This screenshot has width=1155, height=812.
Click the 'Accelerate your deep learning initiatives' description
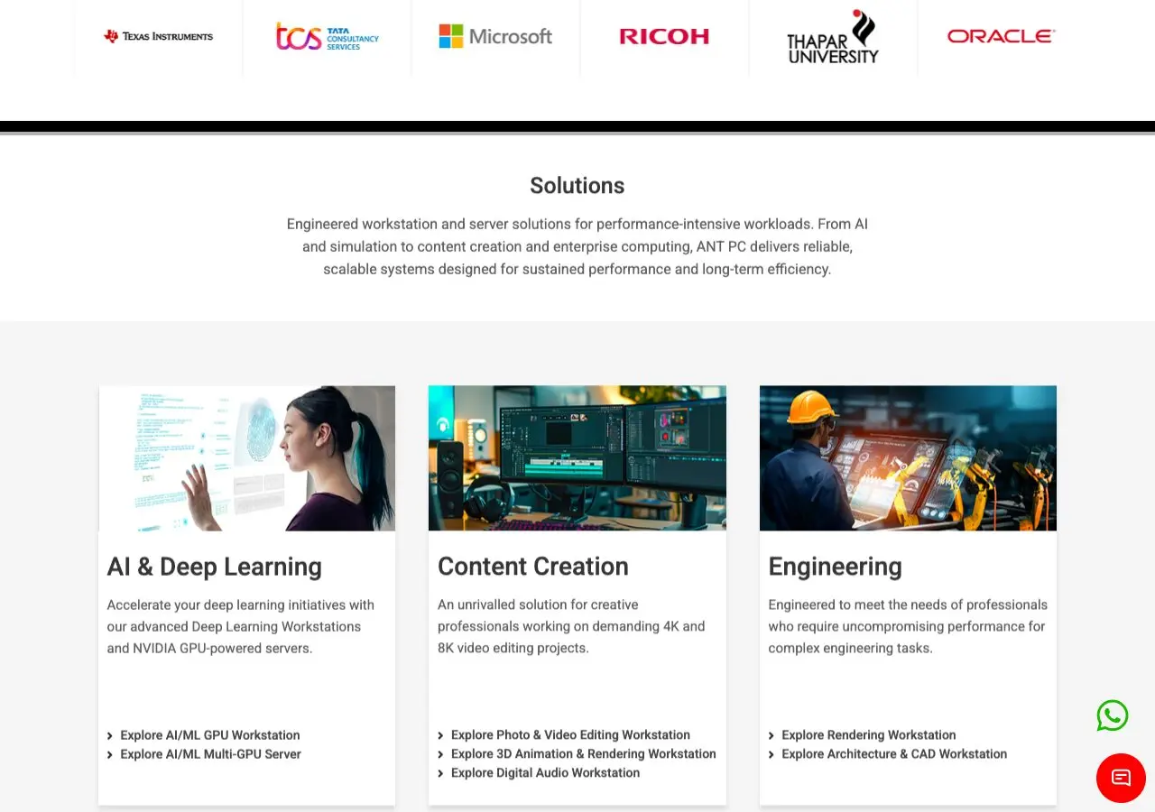click(x=241, y=626)
